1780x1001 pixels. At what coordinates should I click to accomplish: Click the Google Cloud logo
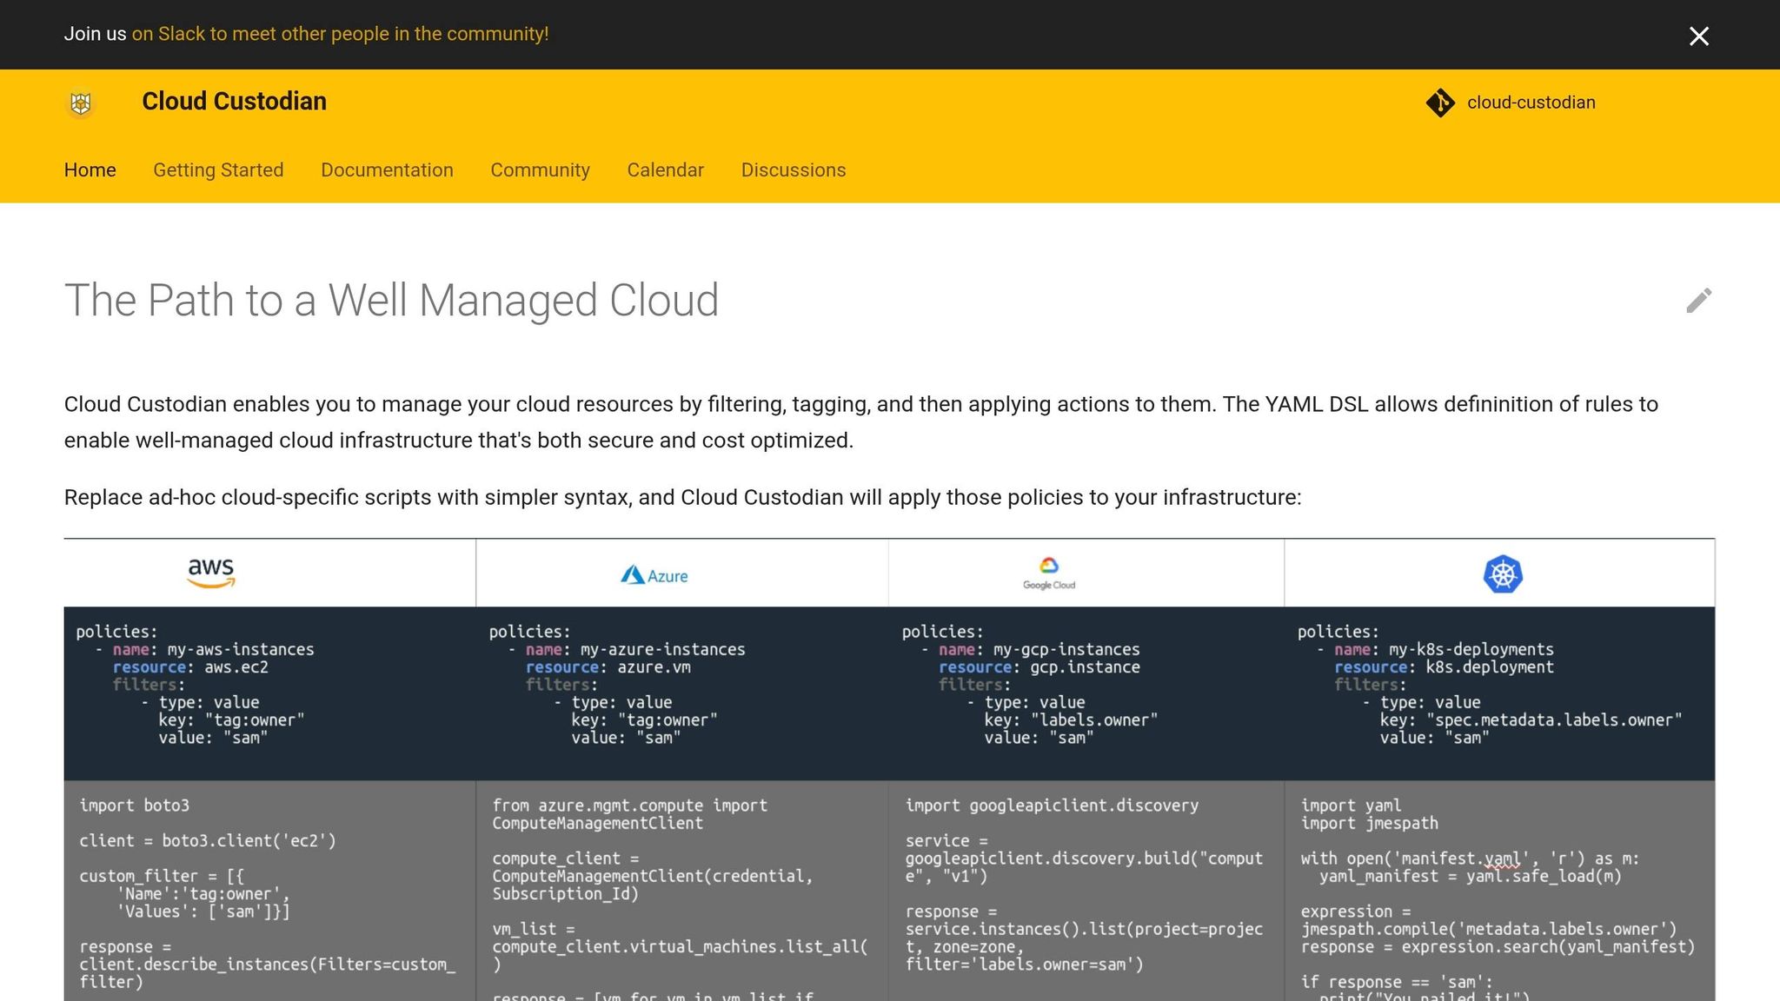(1048, 573)
